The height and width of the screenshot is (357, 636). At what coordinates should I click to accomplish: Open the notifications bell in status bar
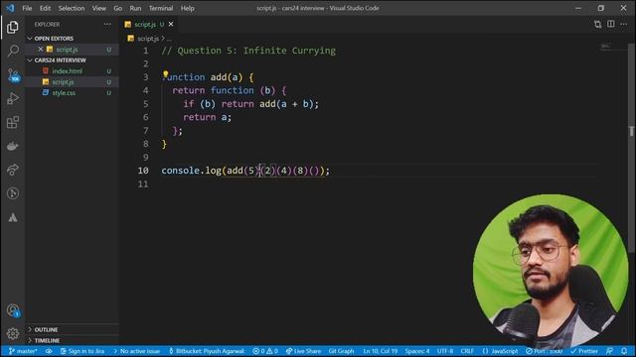coord(624,351)
